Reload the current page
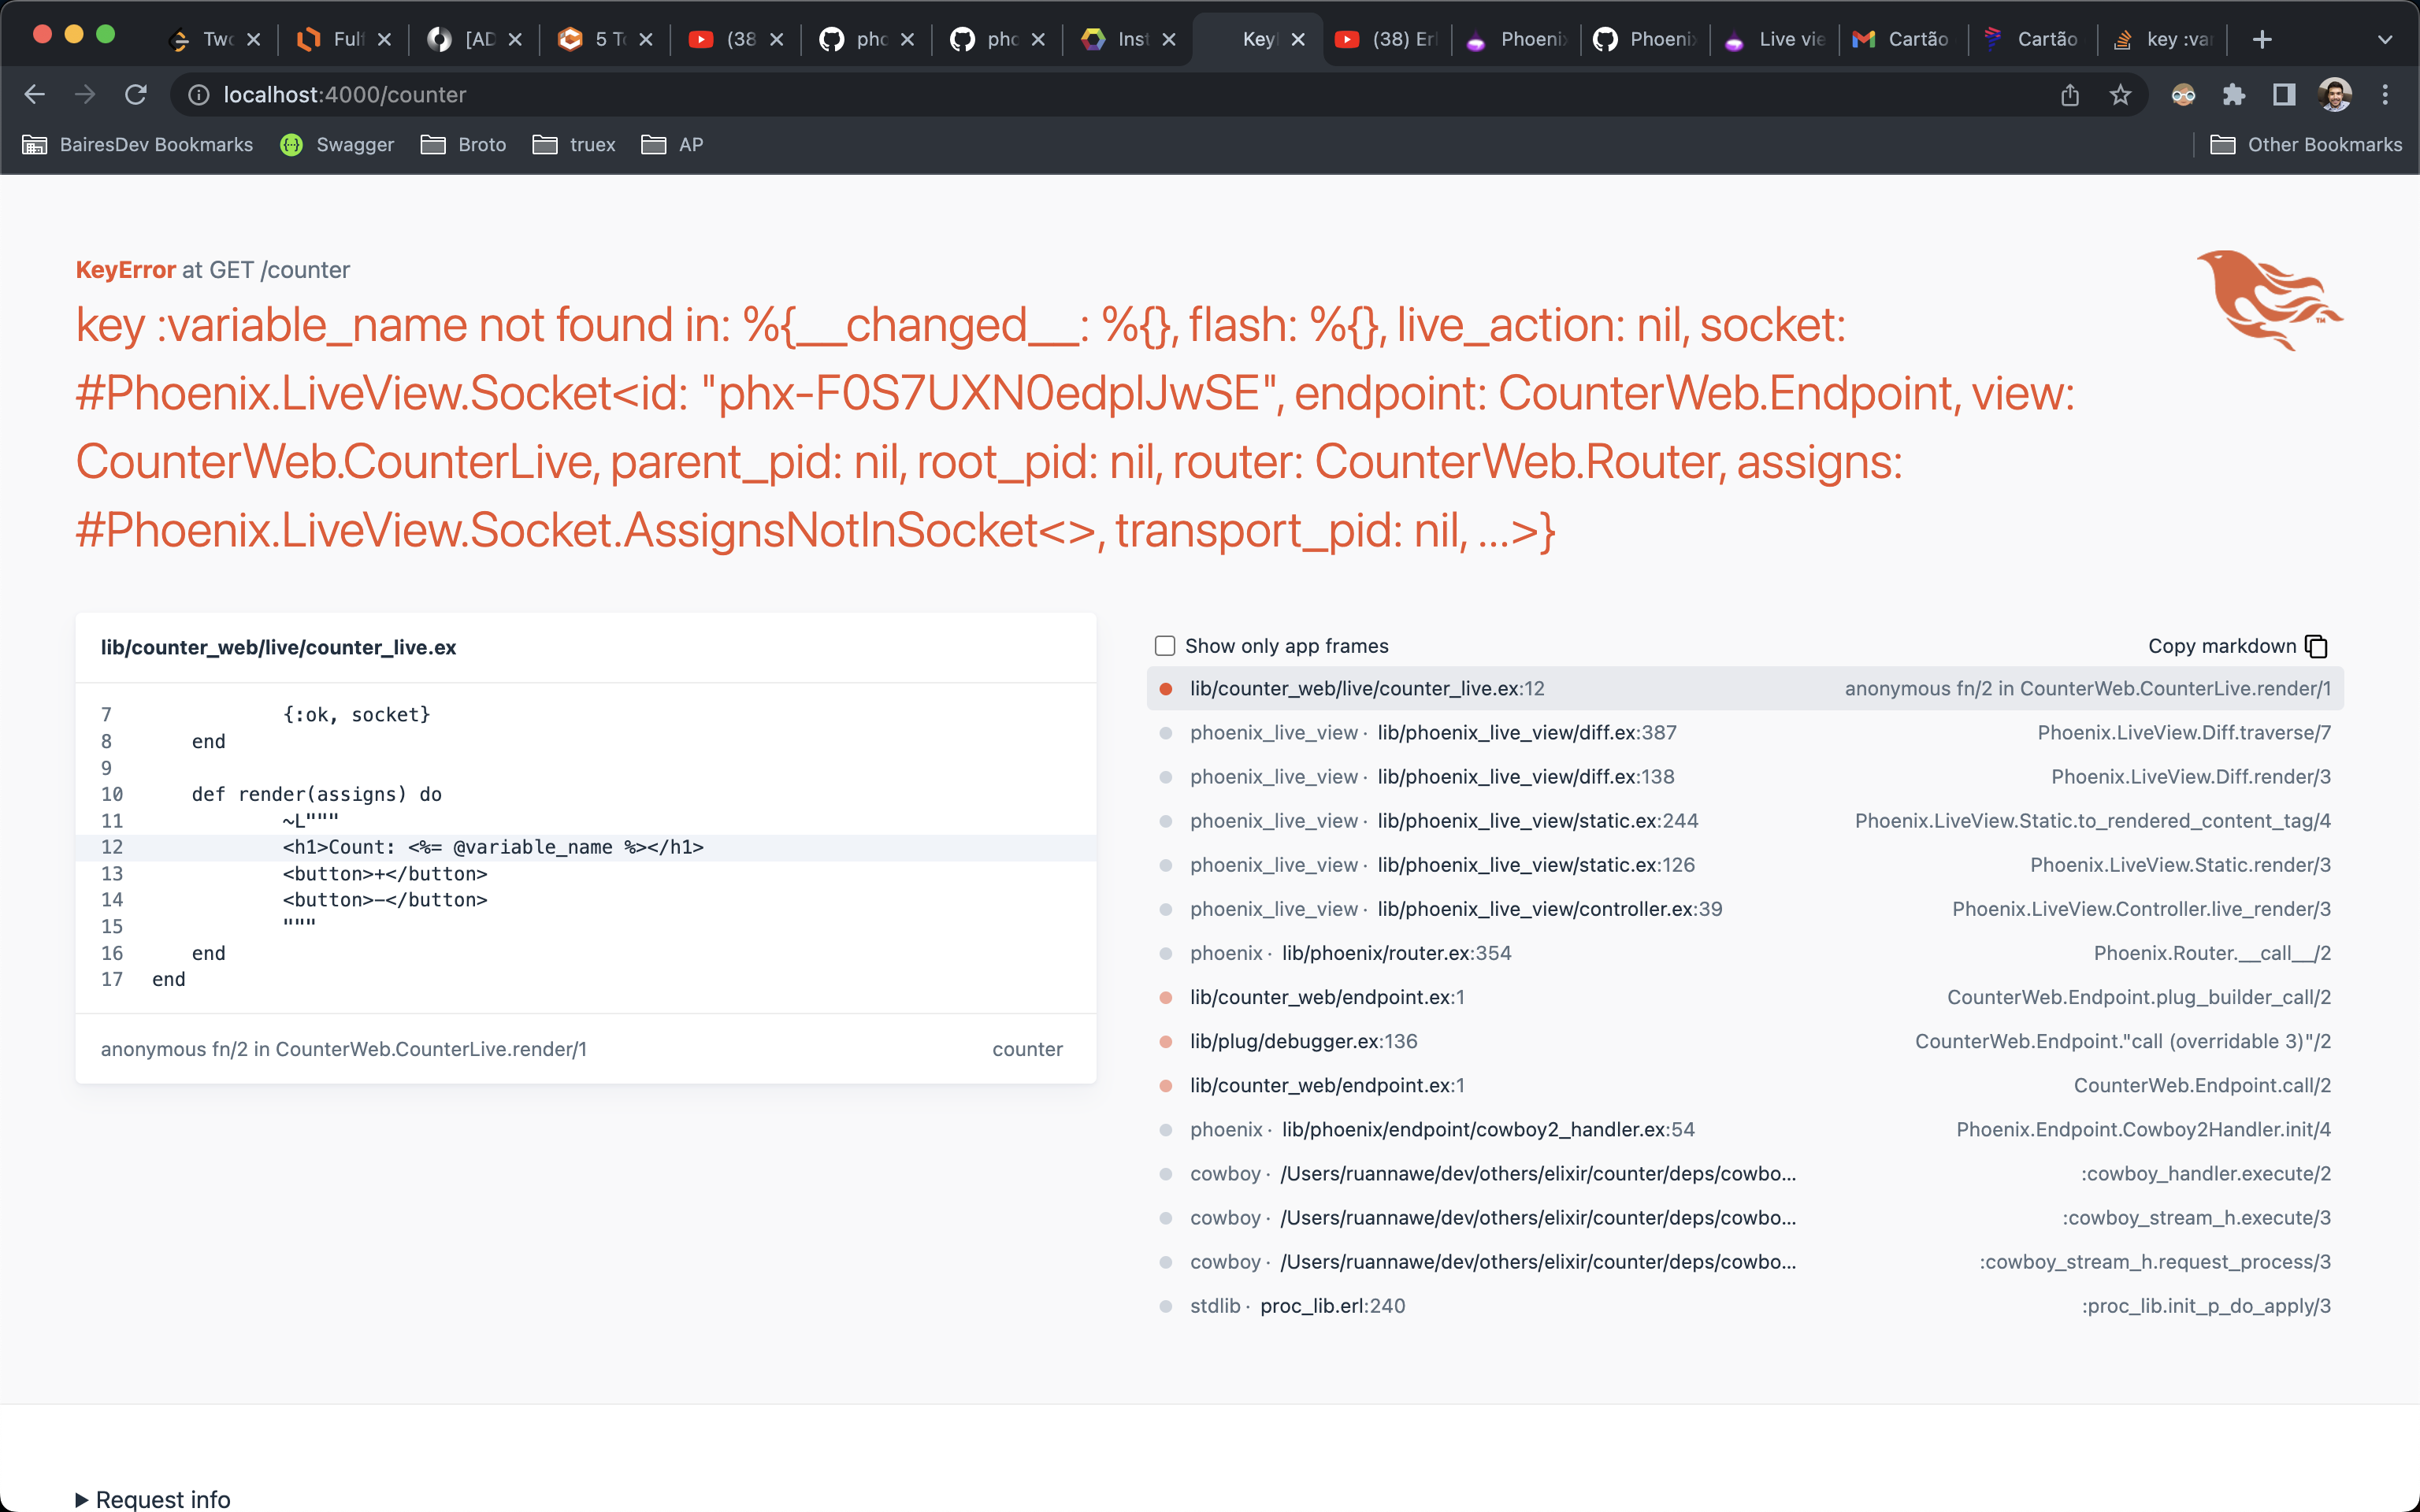The image size is (2420, 1512). click(x=137, y=95)
